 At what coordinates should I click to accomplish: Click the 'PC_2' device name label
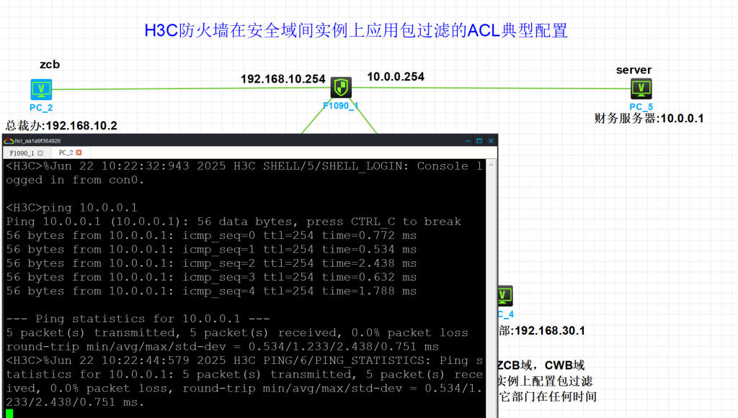point(41,107)
